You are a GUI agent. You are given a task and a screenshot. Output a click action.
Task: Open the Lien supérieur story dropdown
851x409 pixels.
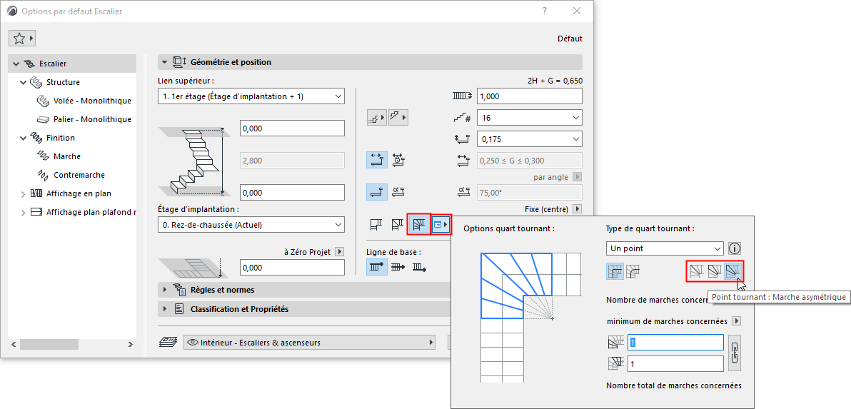tap(251, 96)
